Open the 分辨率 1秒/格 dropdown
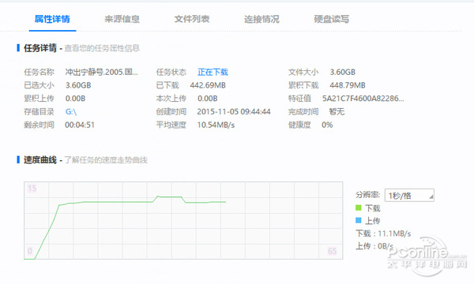474x284 pixels. pyautogui.click(x=409, y=196)
